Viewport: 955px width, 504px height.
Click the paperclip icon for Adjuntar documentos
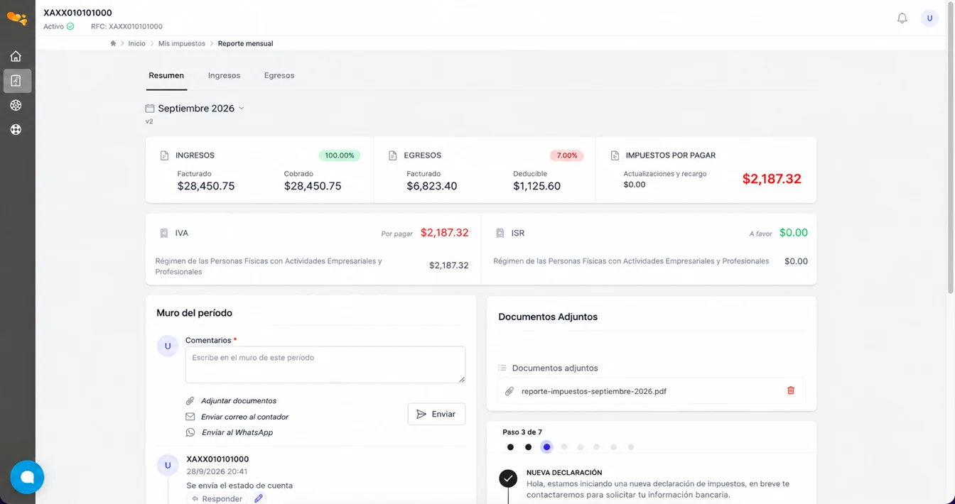(190, 401)
